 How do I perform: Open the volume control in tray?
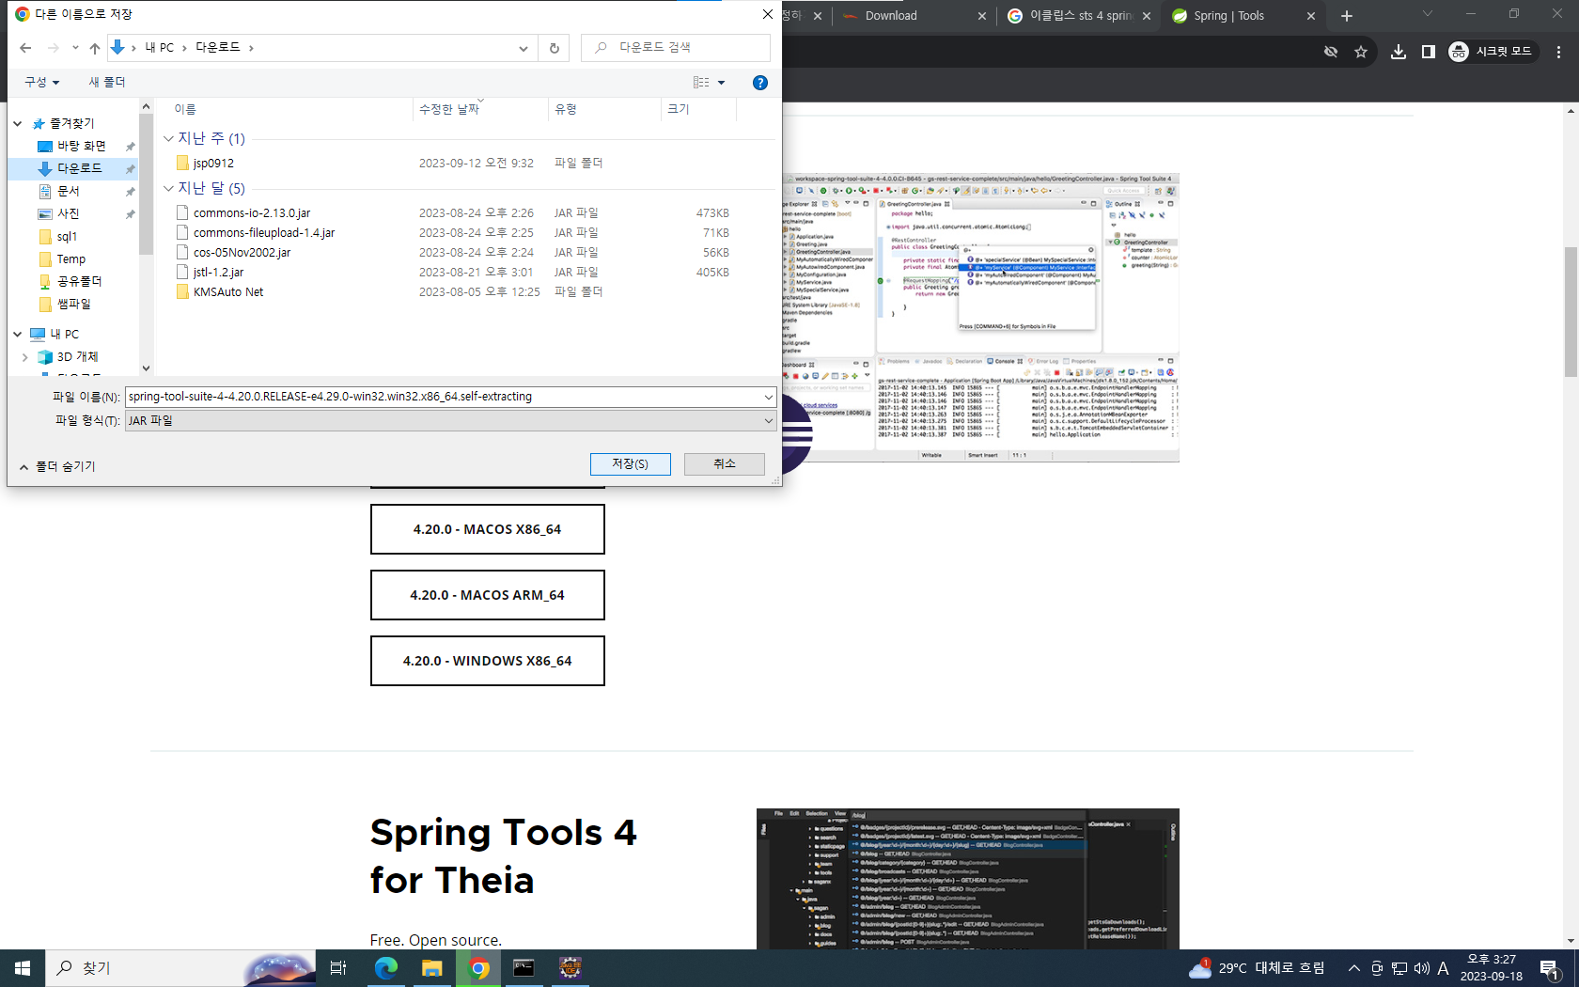pyautogui.click(x=1421, y=967)
